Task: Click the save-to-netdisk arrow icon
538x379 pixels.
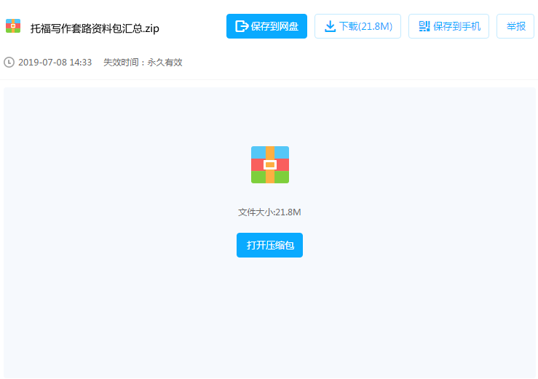Action: click(242, 26)
